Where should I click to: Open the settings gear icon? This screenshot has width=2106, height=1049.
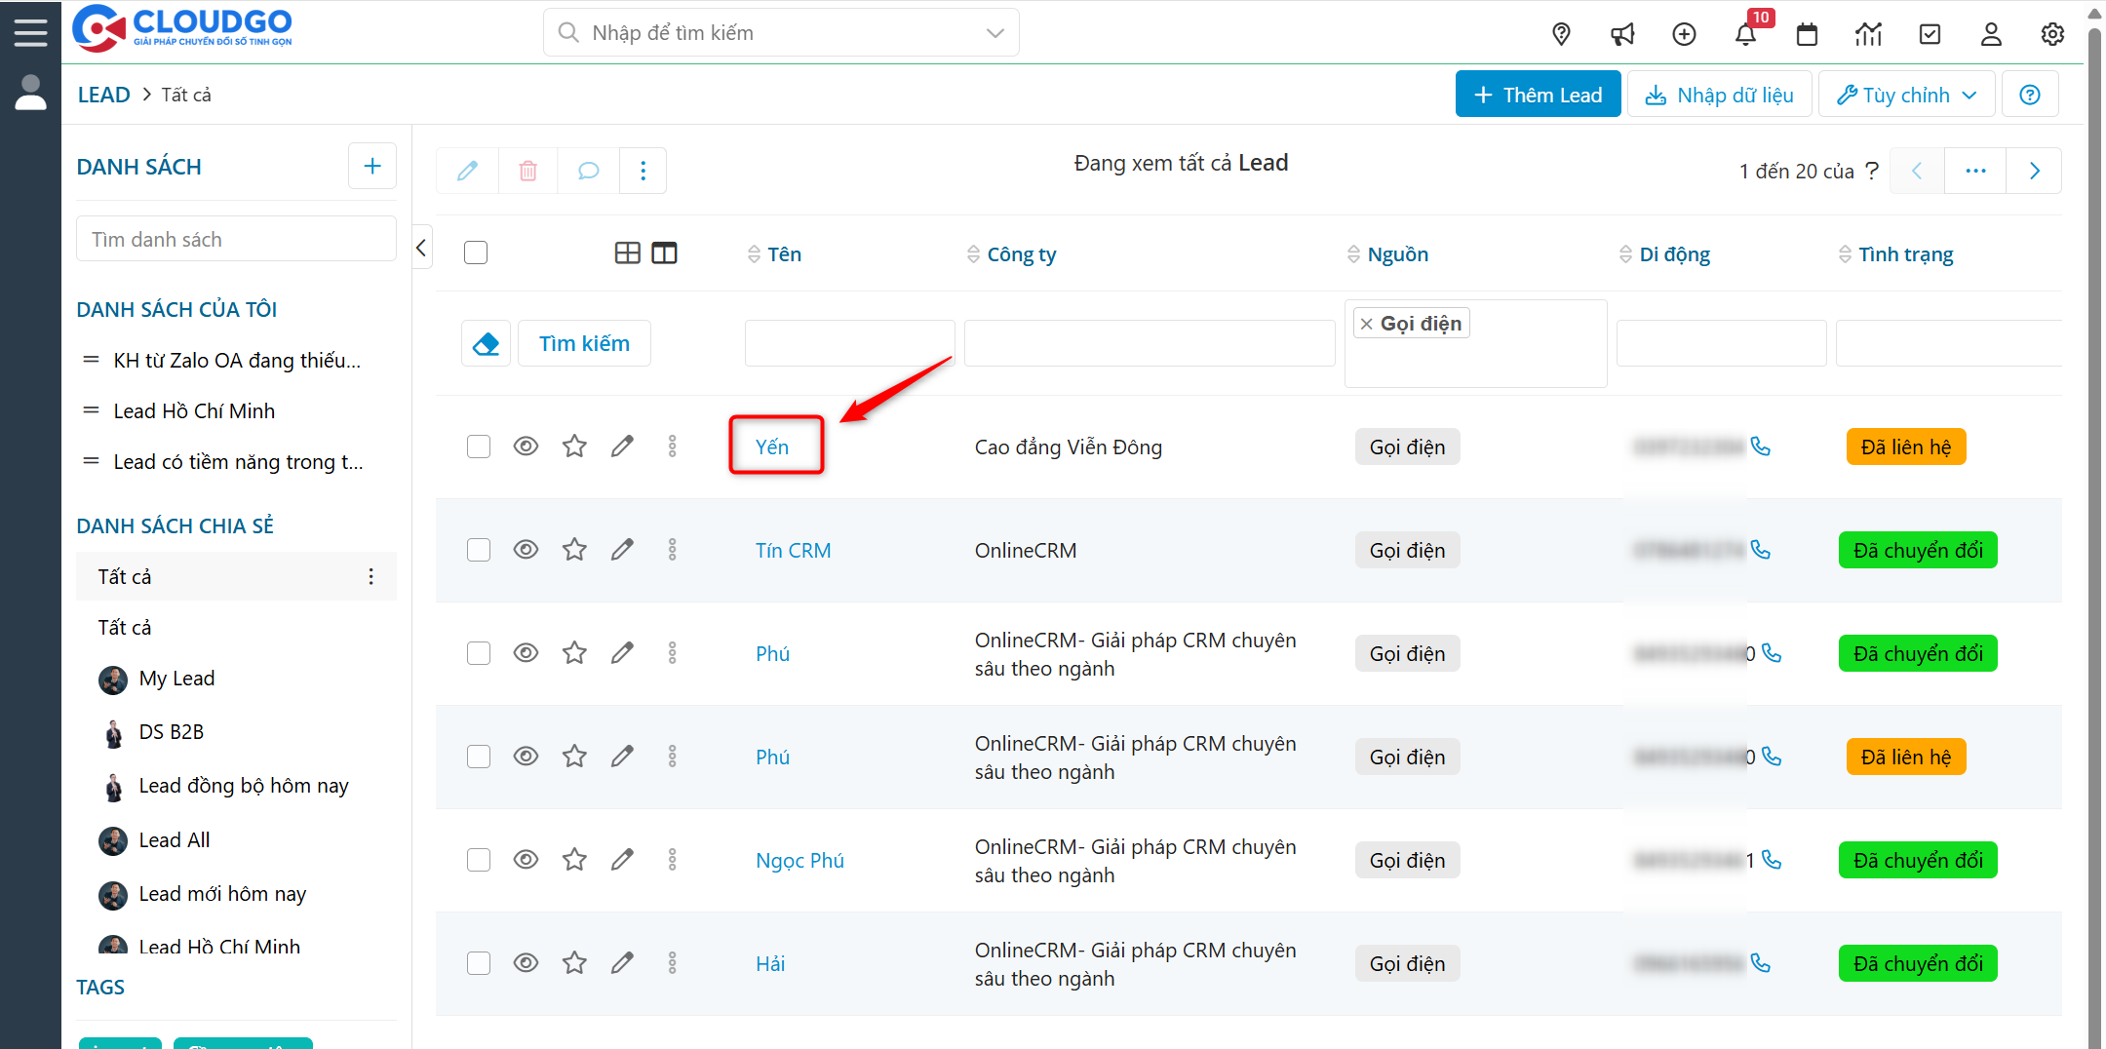pyautogui.click(x=2052, y=34)
